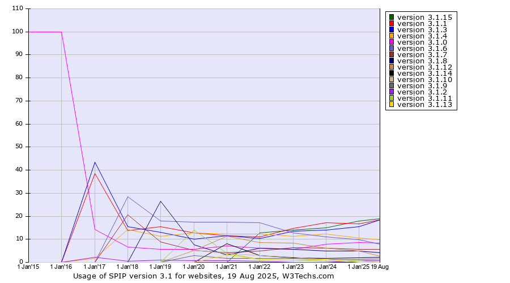Click the y-axis value 70

[x=19, y=100]
